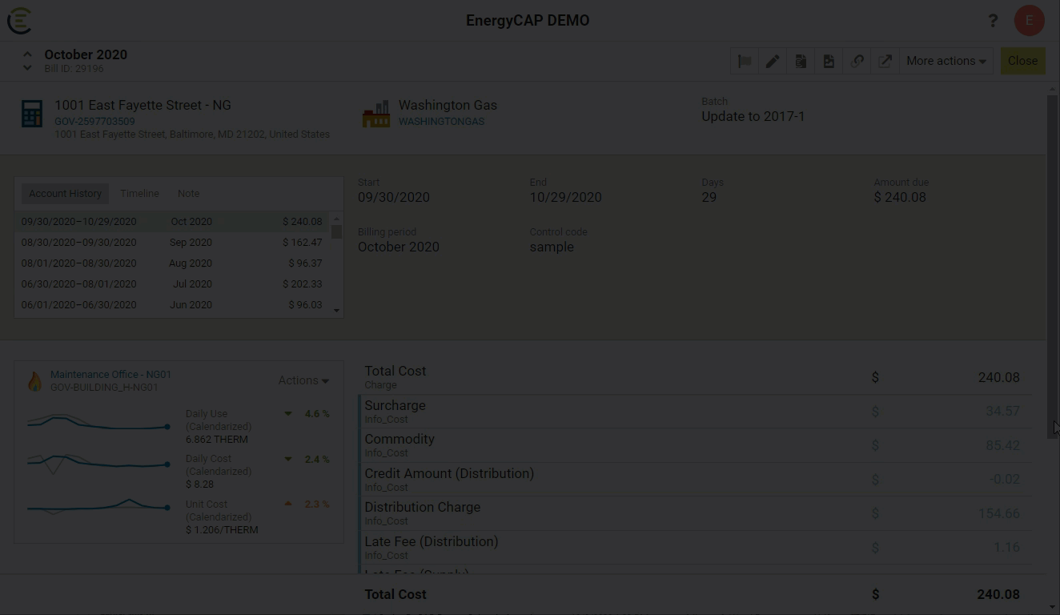Image resolution: width=1060 pixels, height=615 pixels.
Task: Open the bill image document icon
Action: click(x=829, y=61)
